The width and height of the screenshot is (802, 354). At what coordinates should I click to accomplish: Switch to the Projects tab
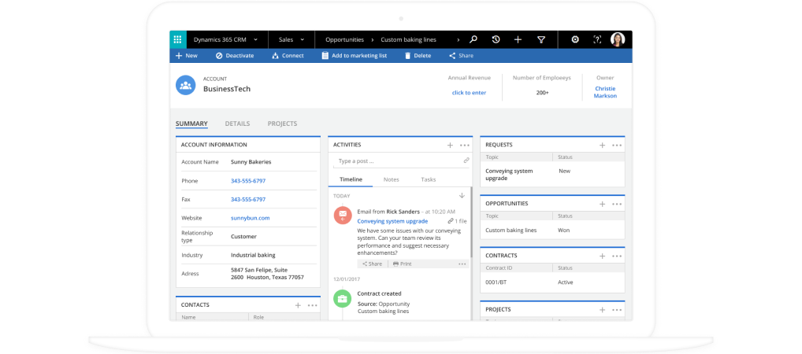pyautogui.click(x=282, y=124)
